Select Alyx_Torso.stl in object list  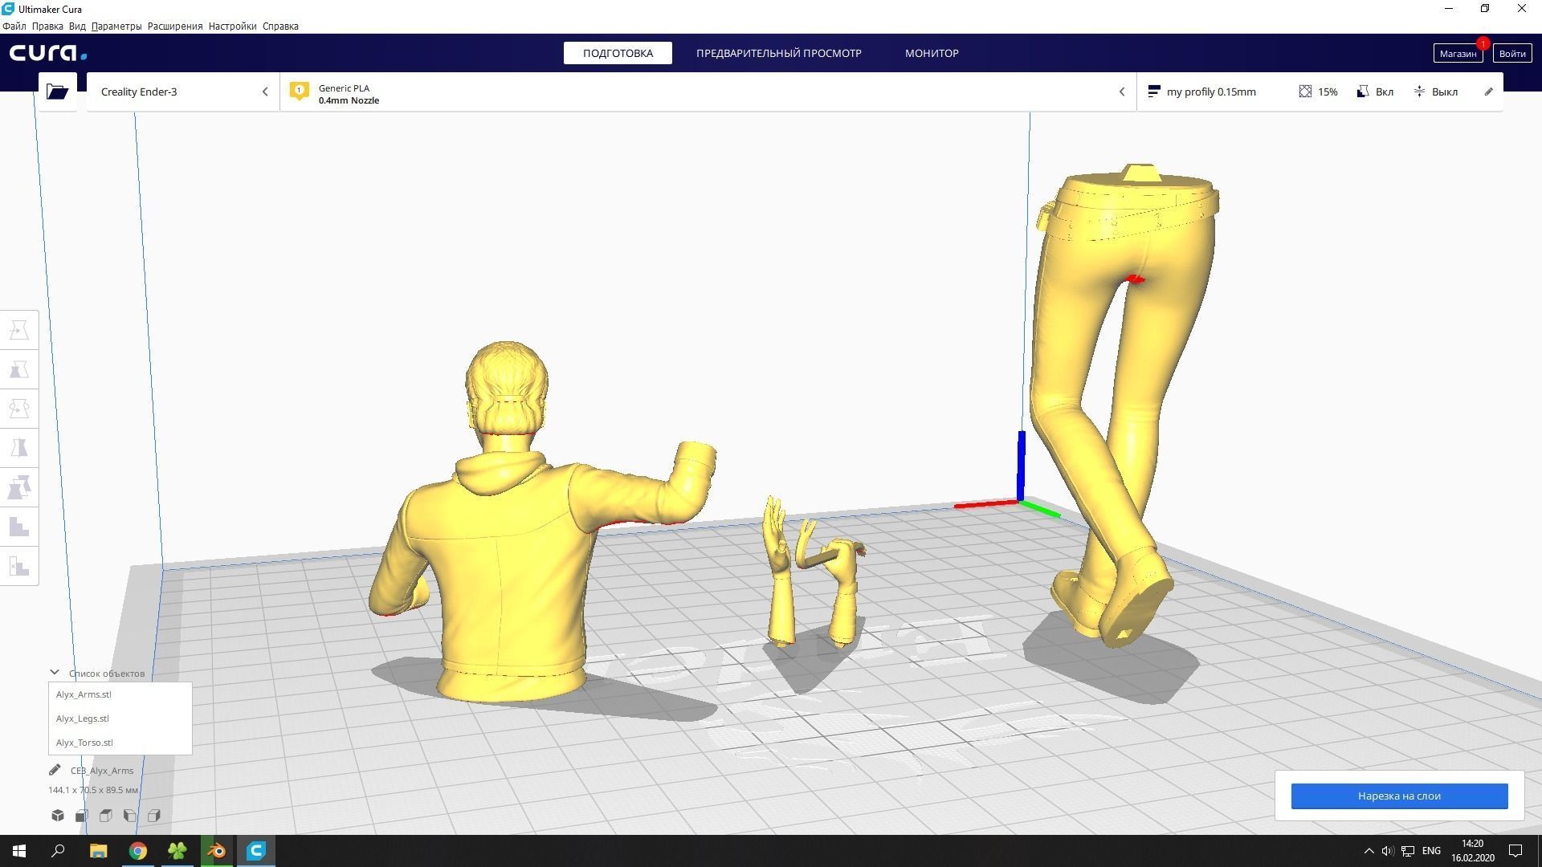click(120, 743)
